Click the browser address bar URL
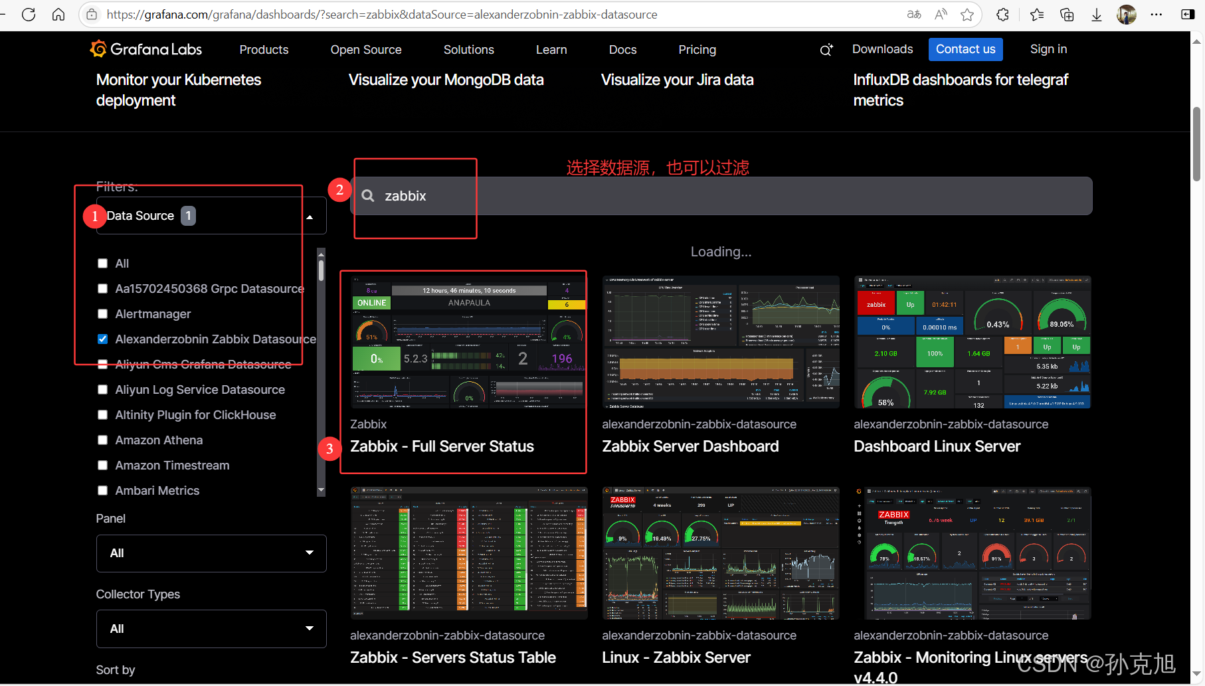 (x=382, y=15)
